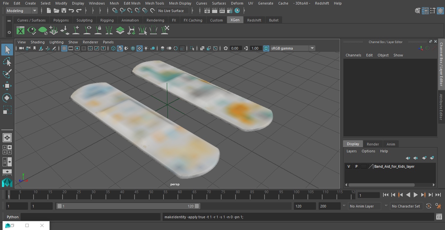The height and width of the screenshot is (230, 445).
Task: Click the XGen guide icon with X mark
Action: click(x=165, y=31)
